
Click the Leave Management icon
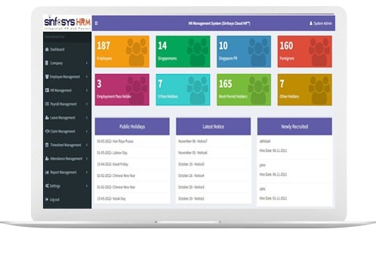(47, 117)
